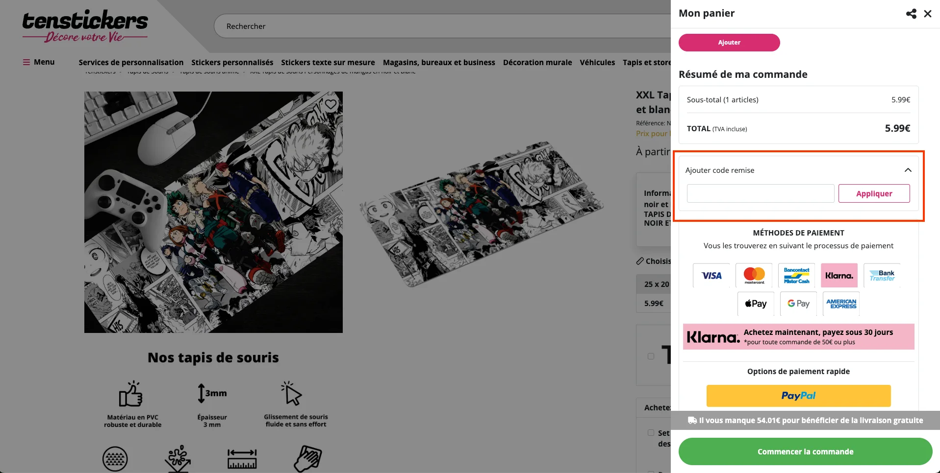Click the Bank Transfer payment icon
Screen dimensions: 940x473
point(882,276)
